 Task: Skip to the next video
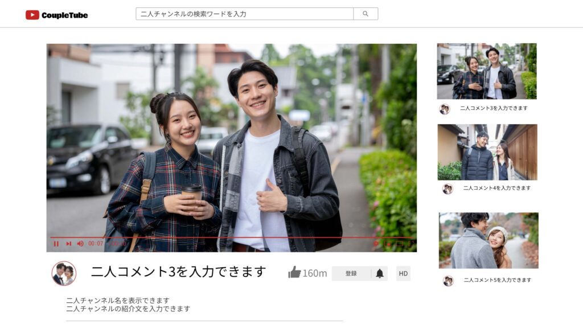click(68, 244)
